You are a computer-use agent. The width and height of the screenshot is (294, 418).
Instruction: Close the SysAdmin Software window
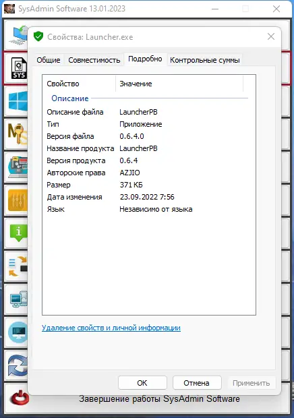point(276,9)
